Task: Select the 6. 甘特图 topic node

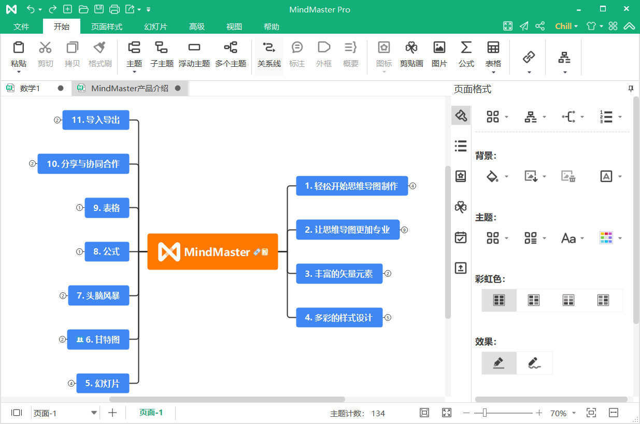Action: [98, 340]
